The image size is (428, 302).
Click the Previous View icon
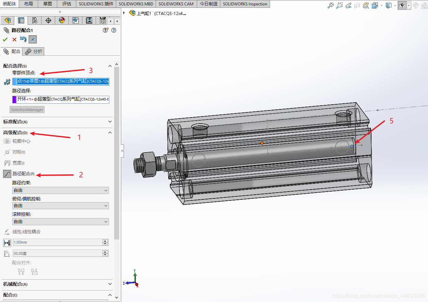coord(348,5)
